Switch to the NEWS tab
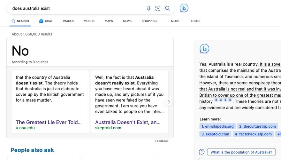 [x=127, y=21]
